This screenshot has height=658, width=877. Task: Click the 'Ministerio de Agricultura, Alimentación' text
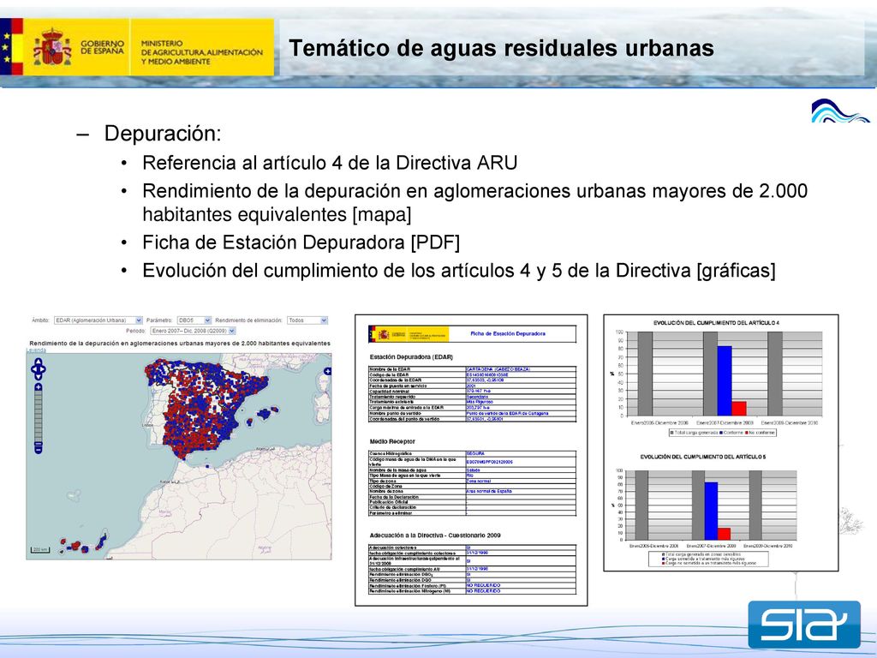click(202, 52)
